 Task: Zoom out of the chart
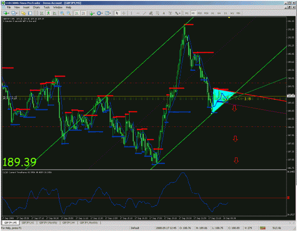click(x=68, y=13)
